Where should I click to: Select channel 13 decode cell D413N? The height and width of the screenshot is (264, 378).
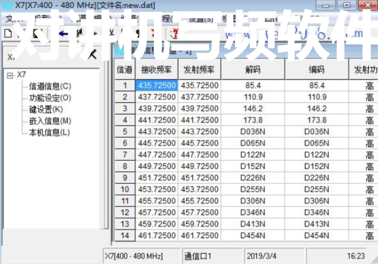(x=253, y=224)
